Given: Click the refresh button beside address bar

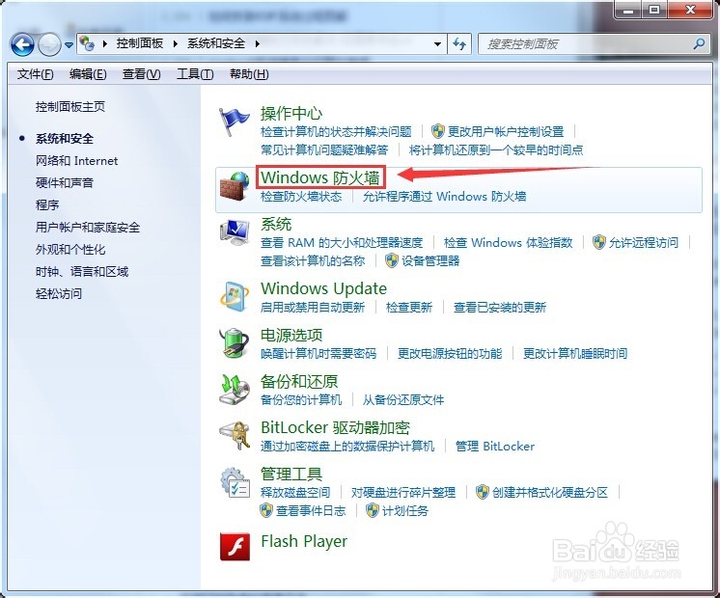Looking at the screenshot, I should pyautogui.click(x=459, y=44).
